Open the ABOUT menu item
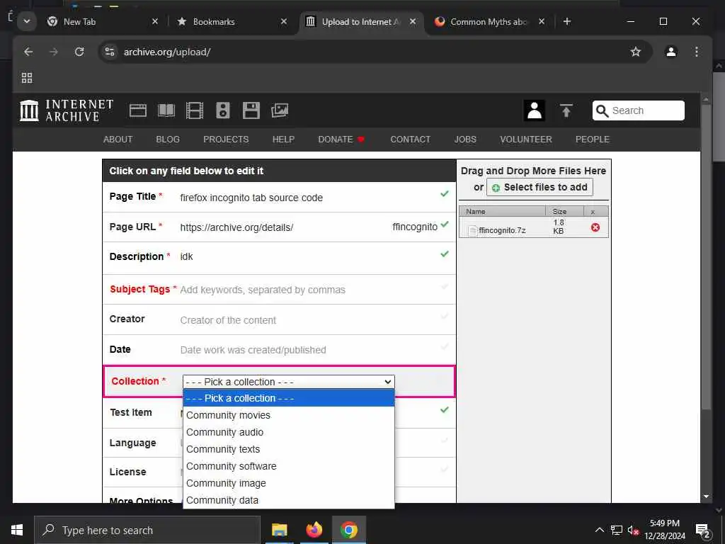The height and width of the screenshot is (544, 725). pos(118,140)
